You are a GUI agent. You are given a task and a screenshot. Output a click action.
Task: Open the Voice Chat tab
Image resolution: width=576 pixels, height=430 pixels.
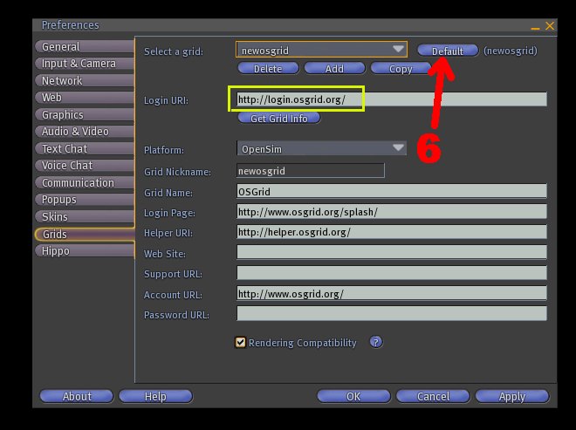pos(83,166)
